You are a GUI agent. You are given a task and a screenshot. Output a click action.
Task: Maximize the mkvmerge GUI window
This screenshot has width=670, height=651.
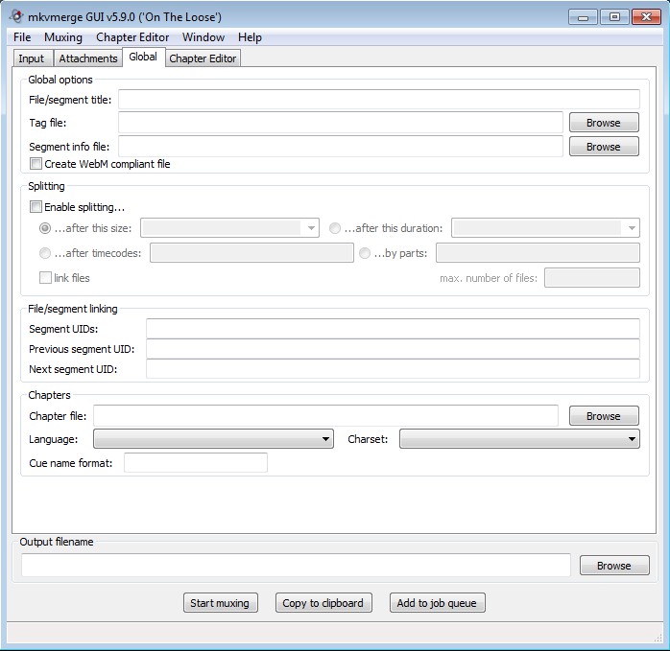614,17
